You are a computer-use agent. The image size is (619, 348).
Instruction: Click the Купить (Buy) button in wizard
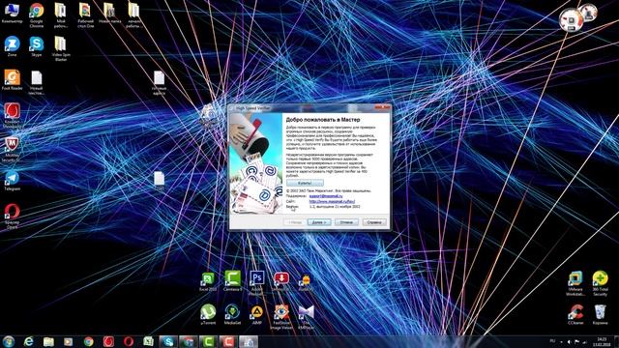point(305,183)
